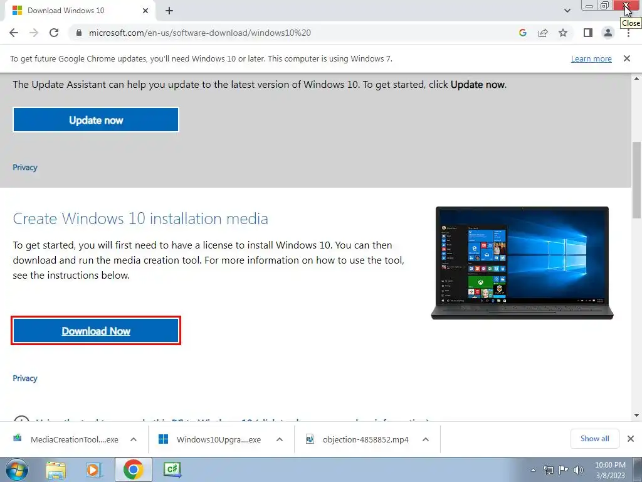Click the Google icon in address bar
Screen dimensions: 642x482
tap(522, 33)
